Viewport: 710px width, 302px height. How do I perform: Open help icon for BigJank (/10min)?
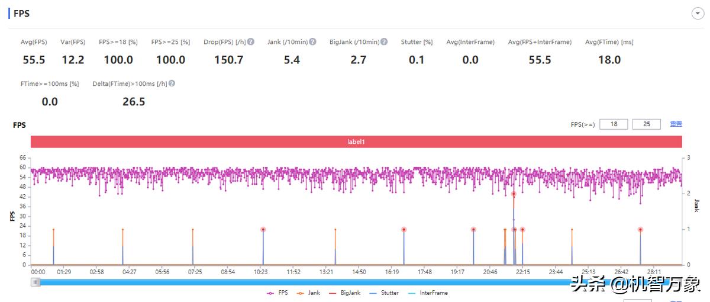384,42
